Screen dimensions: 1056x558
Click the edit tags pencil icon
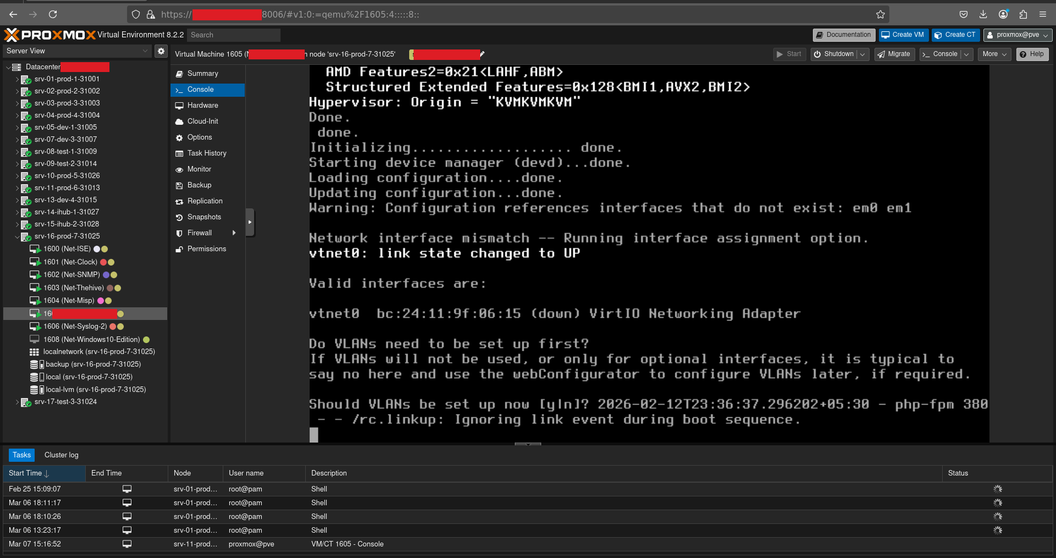[482, 54]
